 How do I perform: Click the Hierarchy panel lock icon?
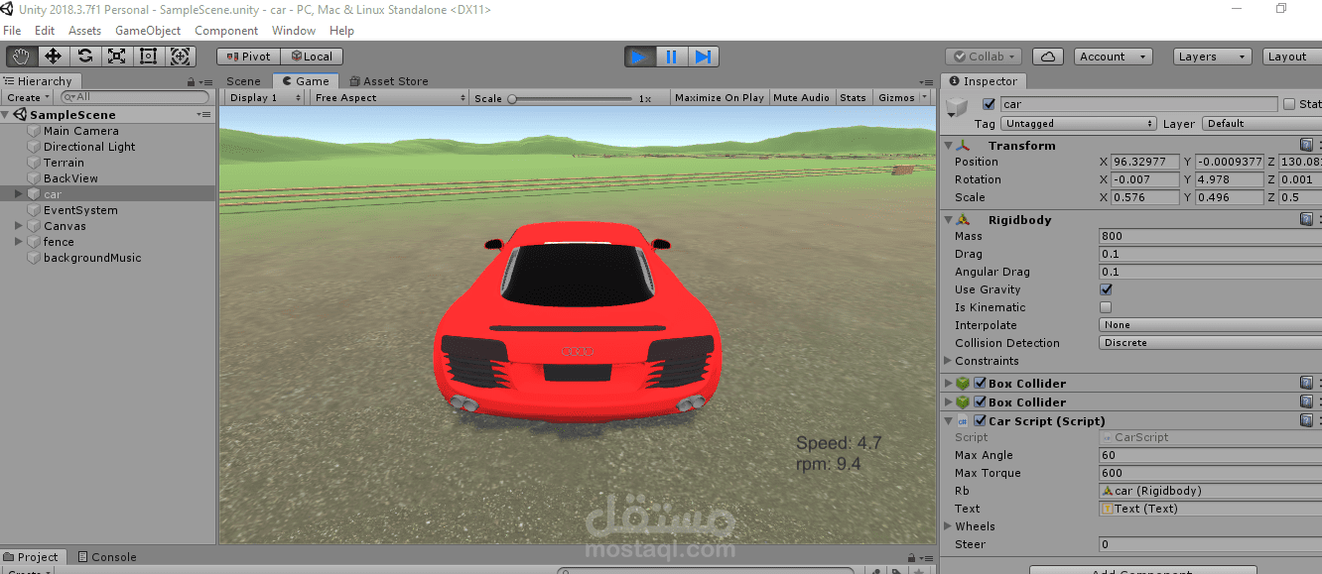[192, 82]
